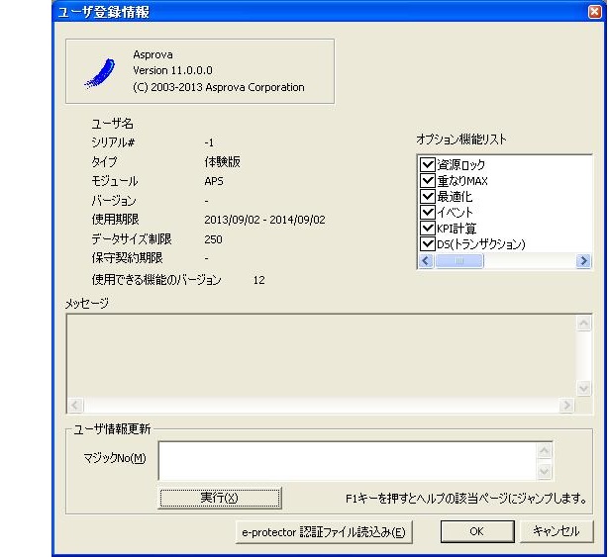This screenshot has height=557, width=609.
Task: Click the ユーザ名 label
Action: tap(112, 124)
